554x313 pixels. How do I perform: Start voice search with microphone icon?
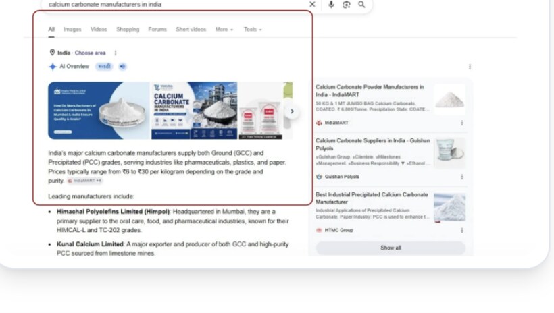(331, 5)
